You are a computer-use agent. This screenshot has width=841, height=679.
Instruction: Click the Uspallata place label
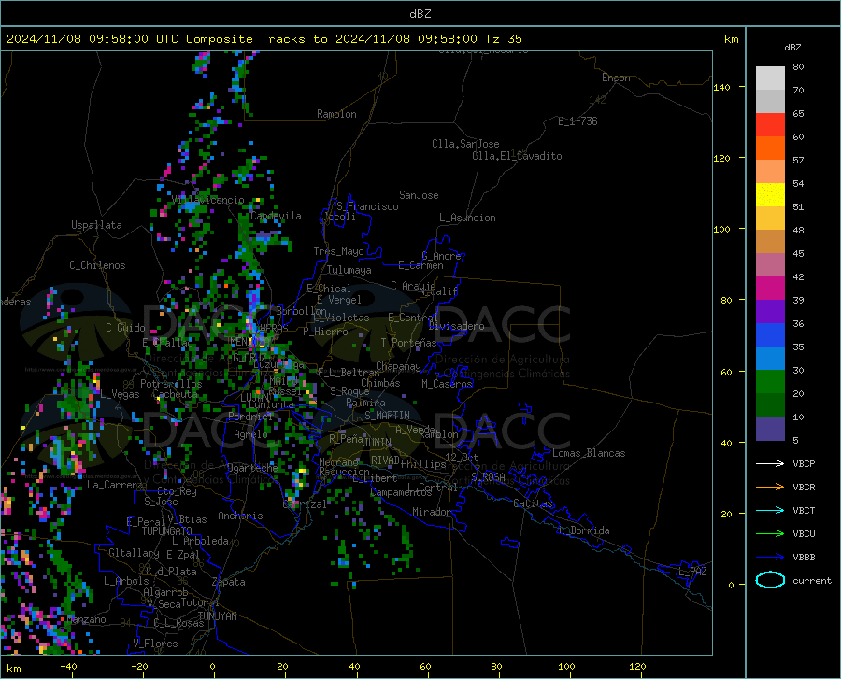96,225
